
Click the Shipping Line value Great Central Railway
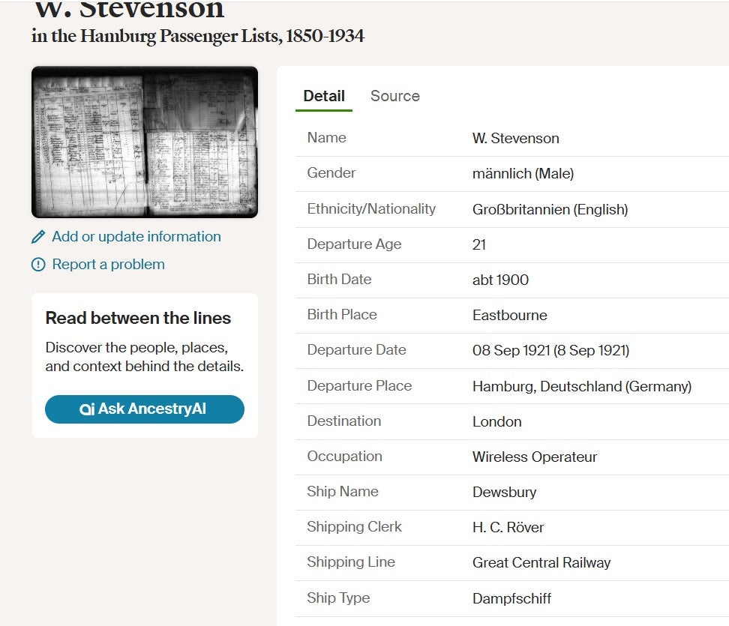tap(541, 562)
